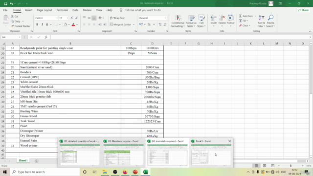
Task: Expand the Merge & Center dropdown arrow
Action: (x=134, y=24)
